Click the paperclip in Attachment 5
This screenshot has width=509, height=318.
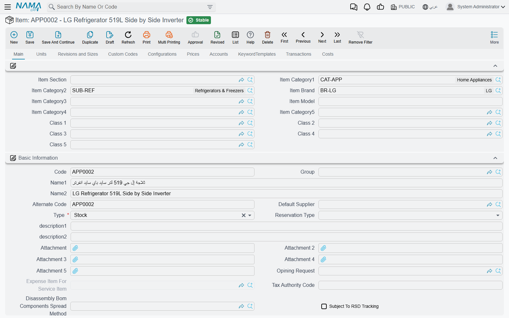(x=75, y=271)
